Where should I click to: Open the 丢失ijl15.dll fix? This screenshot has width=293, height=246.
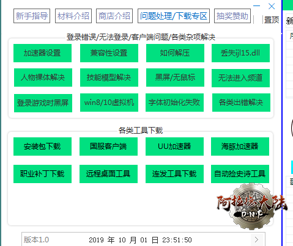[240, 53]
